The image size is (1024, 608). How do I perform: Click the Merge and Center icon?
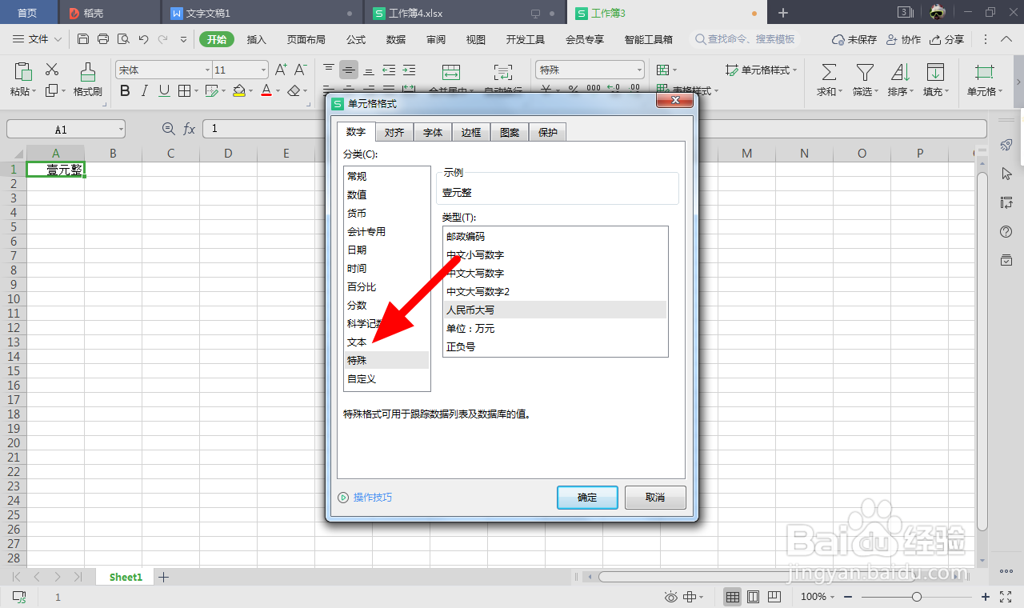[452, 73]
